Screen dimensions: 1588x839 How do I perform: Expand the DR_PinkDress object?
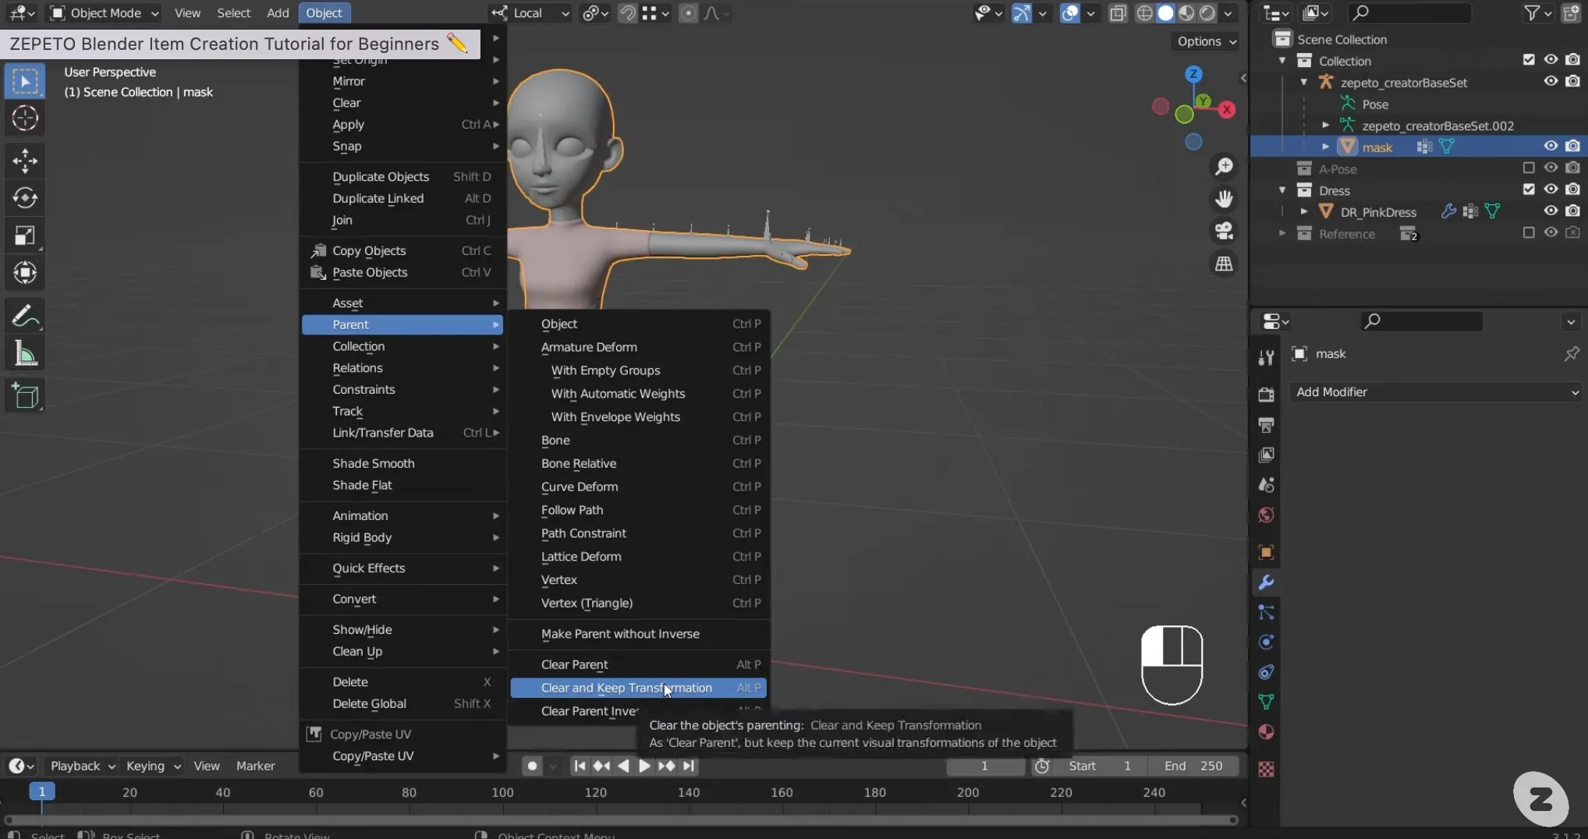click(1304, 211)
